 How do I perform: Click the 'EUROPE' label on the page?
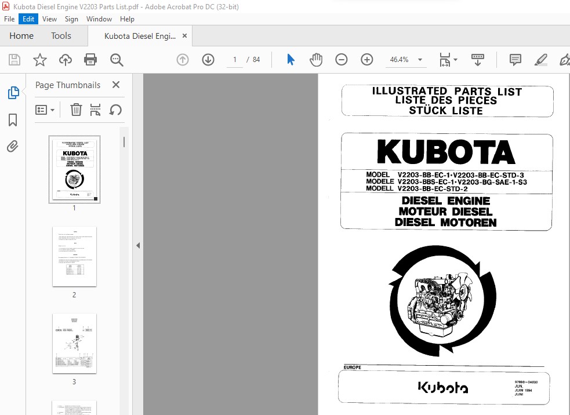[352, 367]
